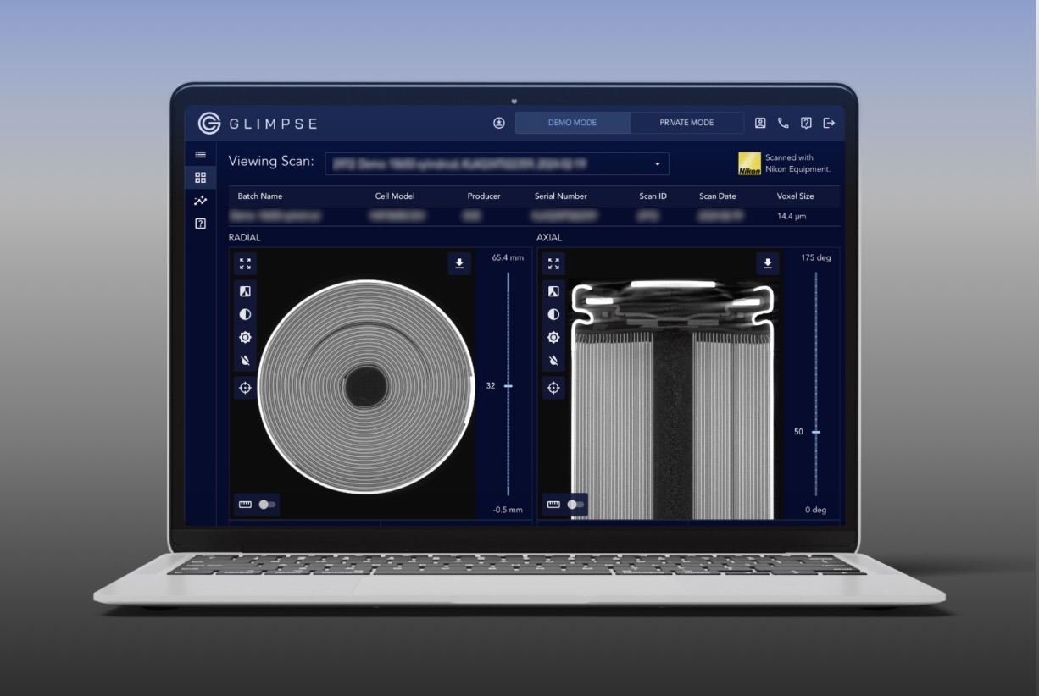This screenshot has height=696, width=1039.
Task: Open the list view in the sidebar
Action: [201, 155]
